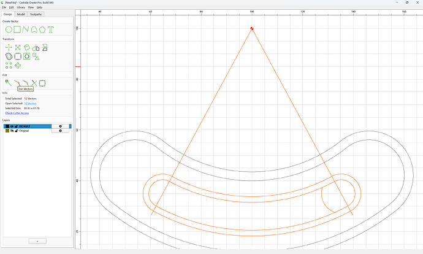Click the small orange circle in the canvas

pos(338,196)
